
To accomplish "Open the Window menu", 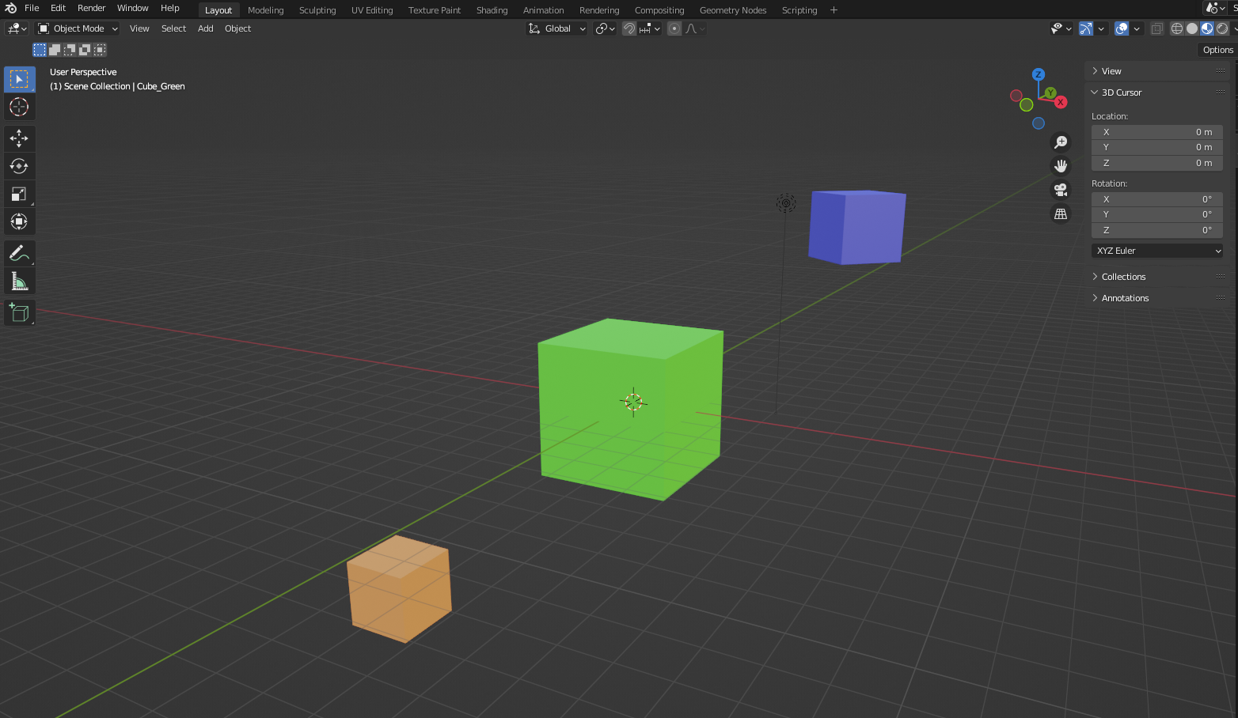I will pos(132,8).
